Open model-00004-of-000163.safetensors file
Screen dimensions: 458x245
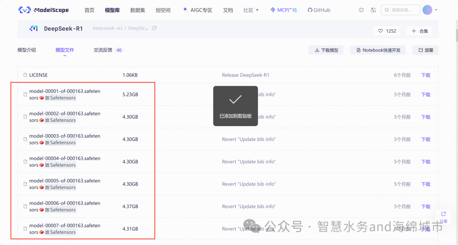click(x=64, y=162)
